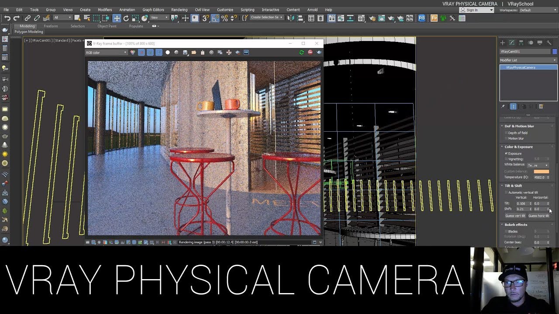The height and width of the screenshot is (314, 559).
Task: Activate the Select and Rotate tool
Action: click(126, 18)
